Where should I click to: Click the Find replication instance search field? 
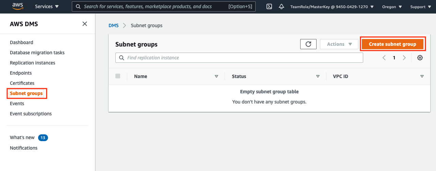(x=239, y=58)
